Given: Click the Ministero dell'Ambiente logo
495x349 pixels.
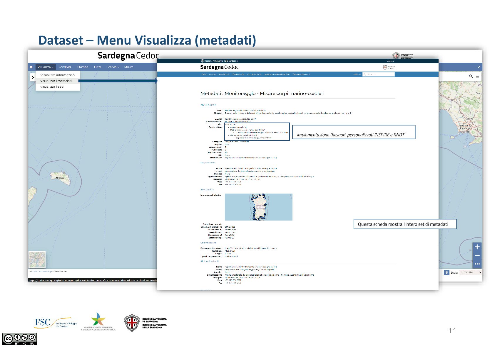Looking at the screenshot, I should (x=98, y=322).
